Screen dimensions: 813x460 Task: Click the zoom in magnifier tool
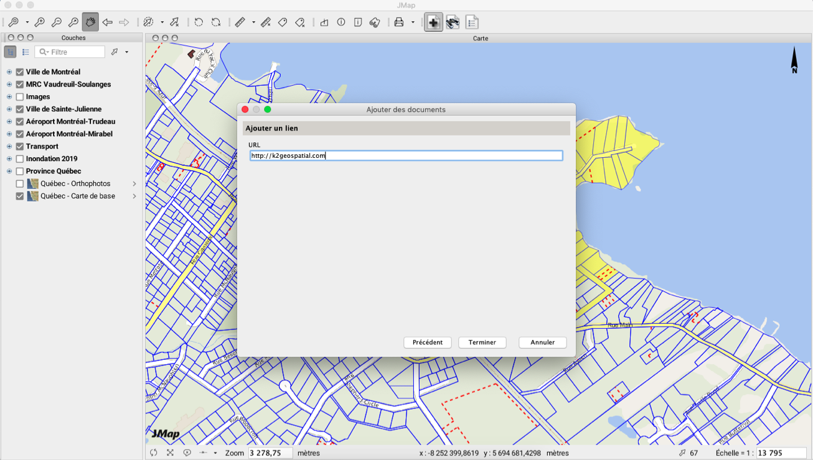click(x=39, y=22)
